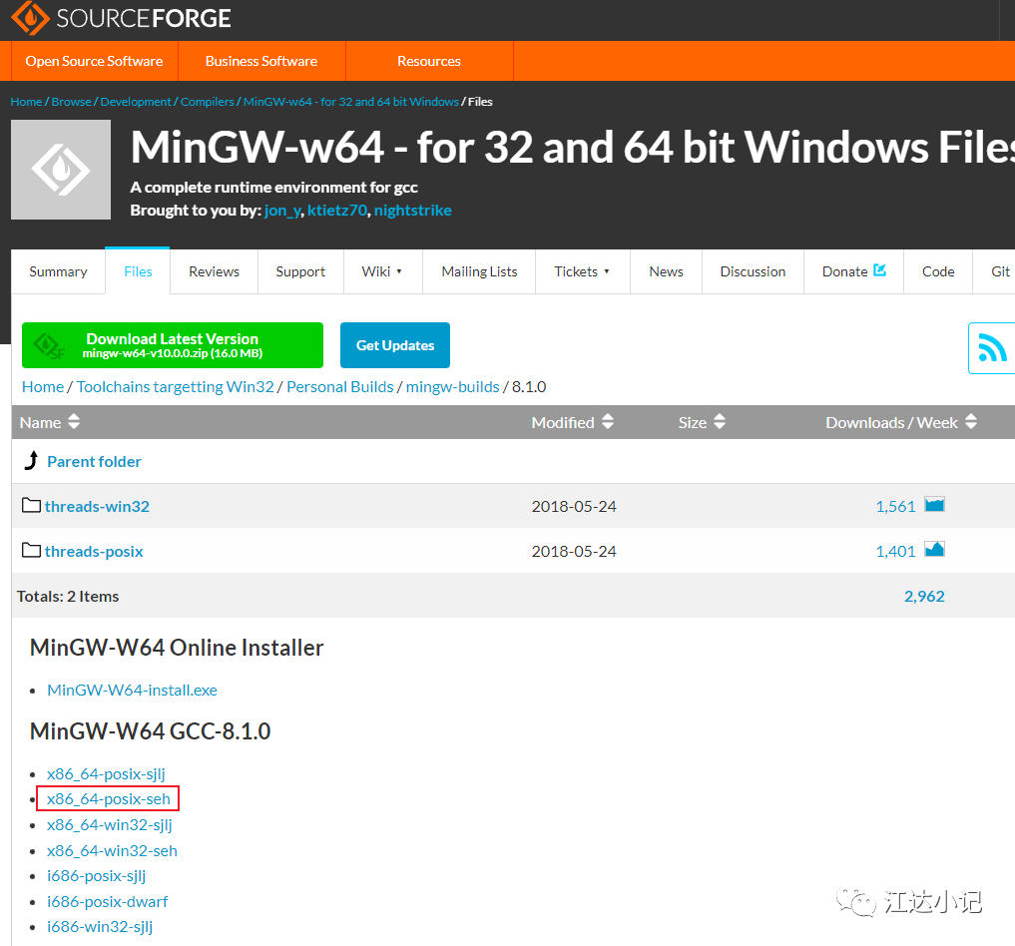Viewport: 1015px width, 946px height.
Task: Sort files by Modified column arrows
Action: click(607, 422)
